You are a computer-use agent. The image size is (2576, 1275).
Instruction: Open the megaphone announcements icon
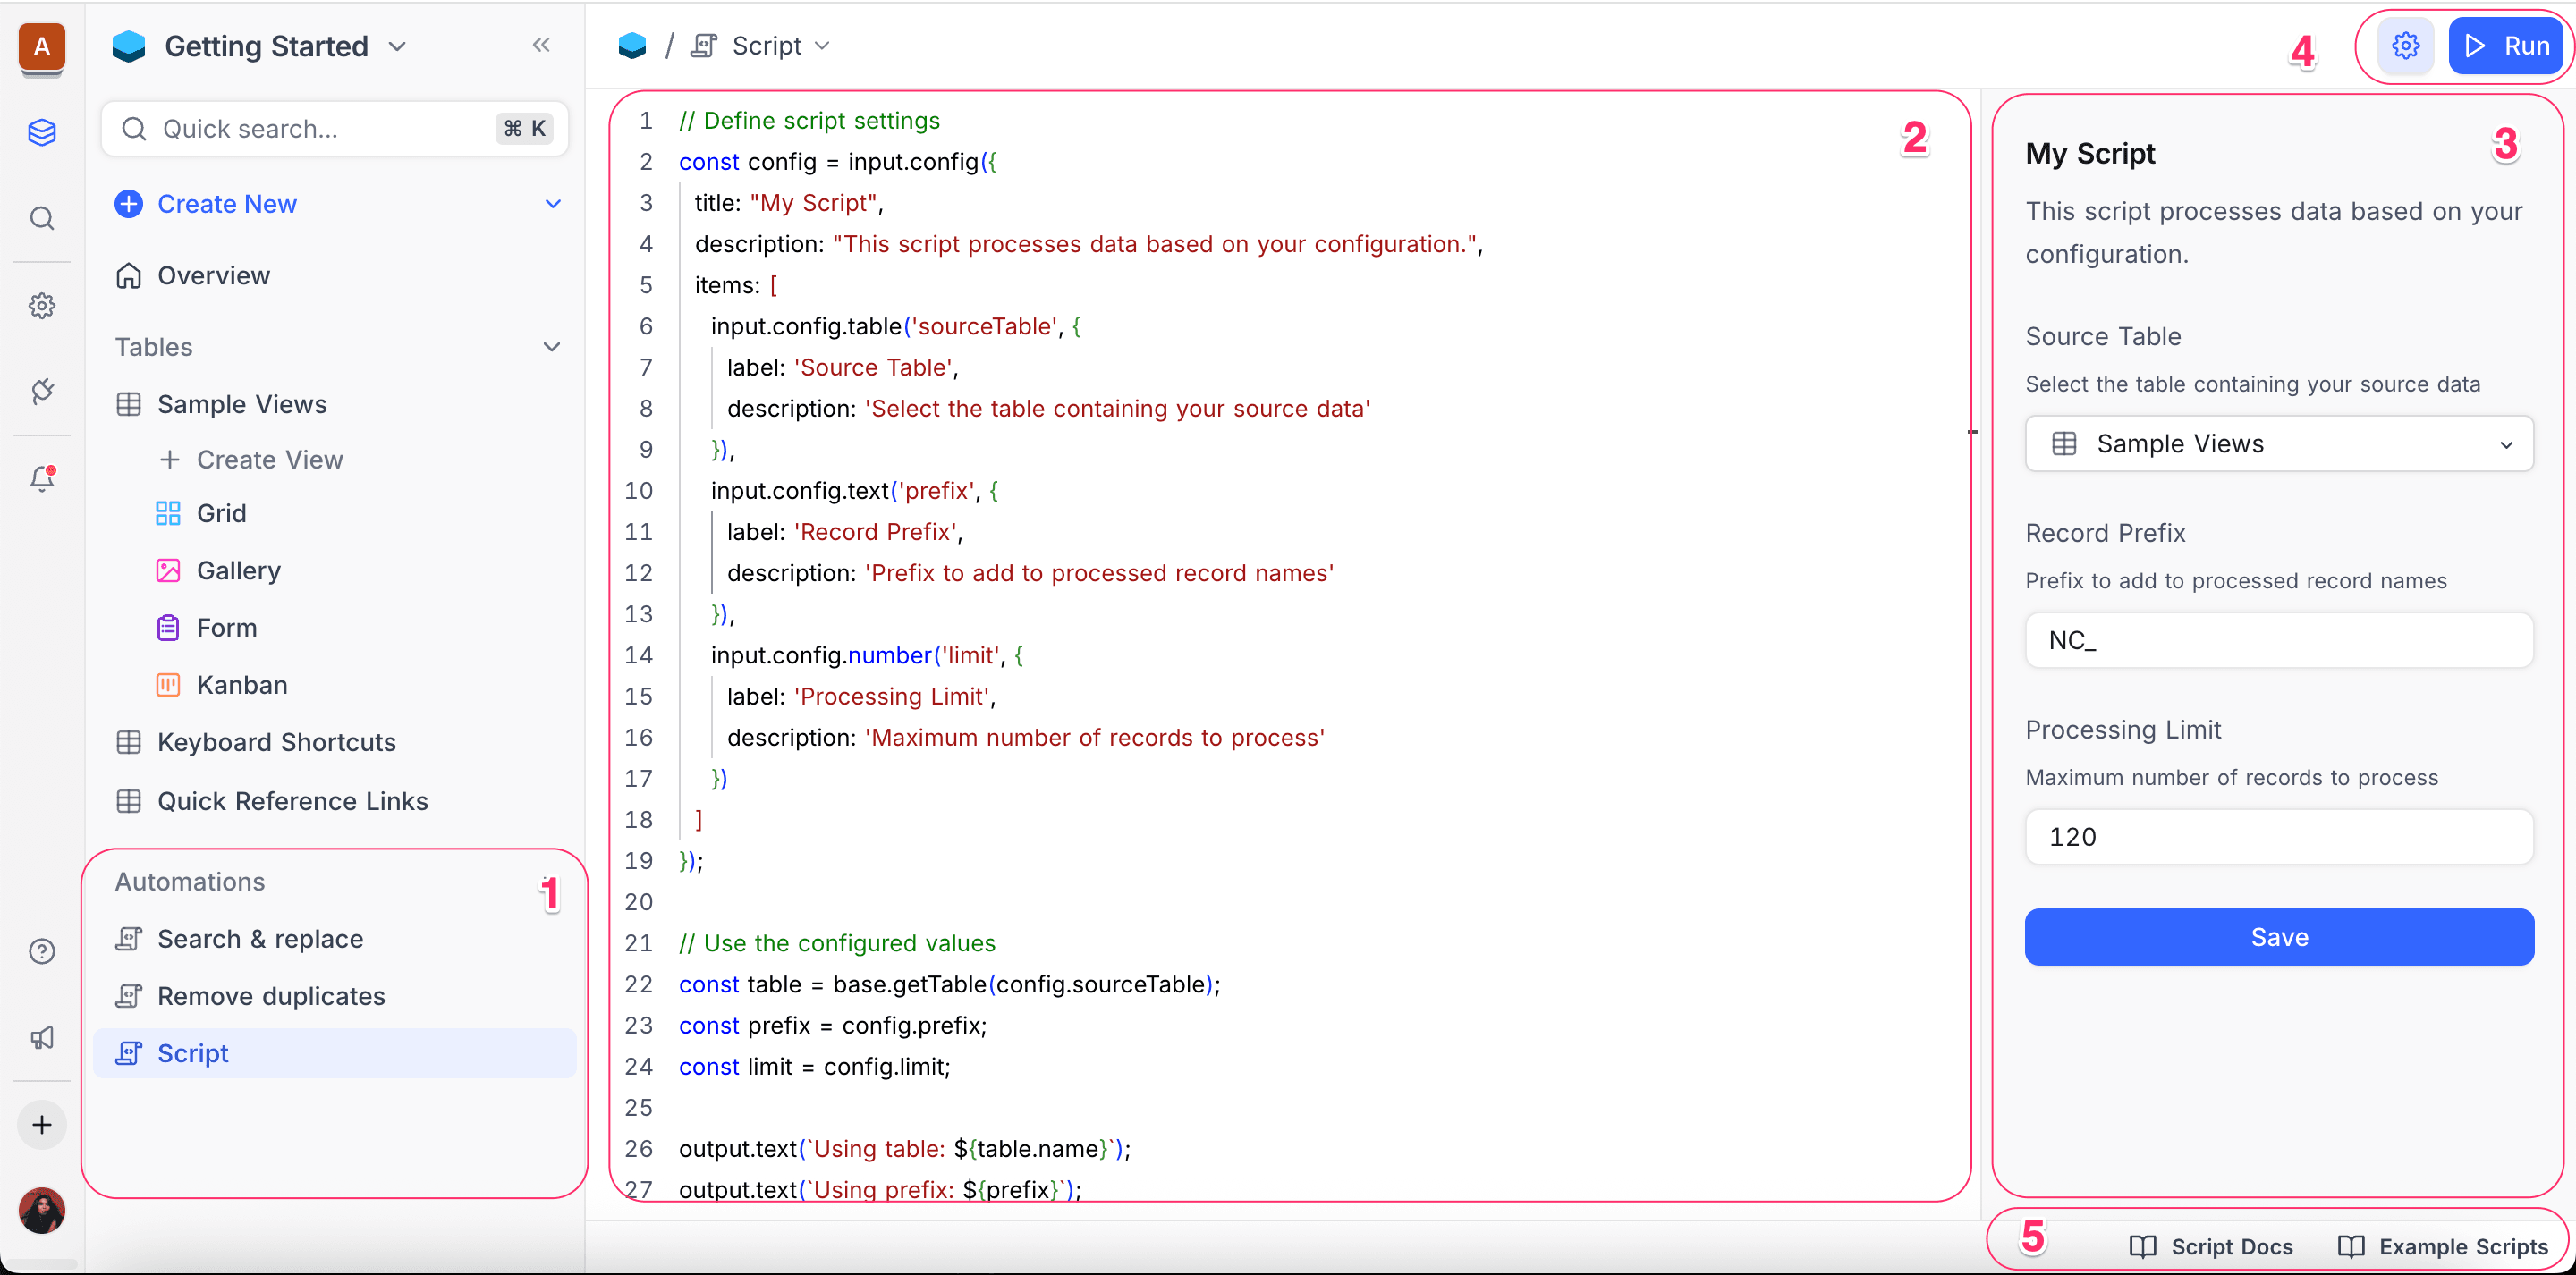(42, 1038)
